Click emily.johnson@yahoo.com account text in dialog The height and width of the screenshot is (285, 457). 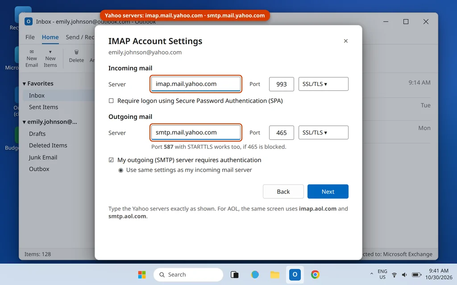145,53
